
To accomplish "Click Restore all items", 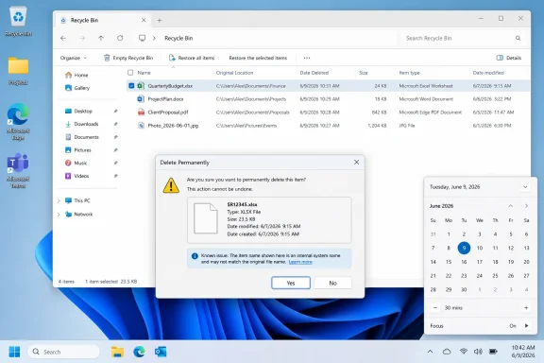I will click(192, 58).
